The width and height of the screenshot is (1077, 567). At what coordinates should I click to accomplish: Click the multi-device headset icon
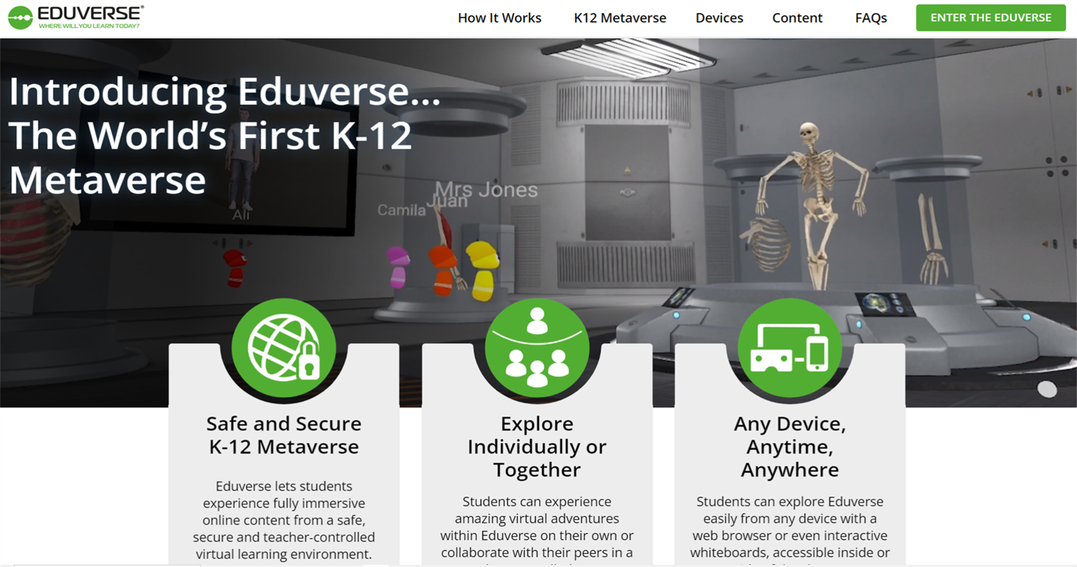tap(790, 348)
